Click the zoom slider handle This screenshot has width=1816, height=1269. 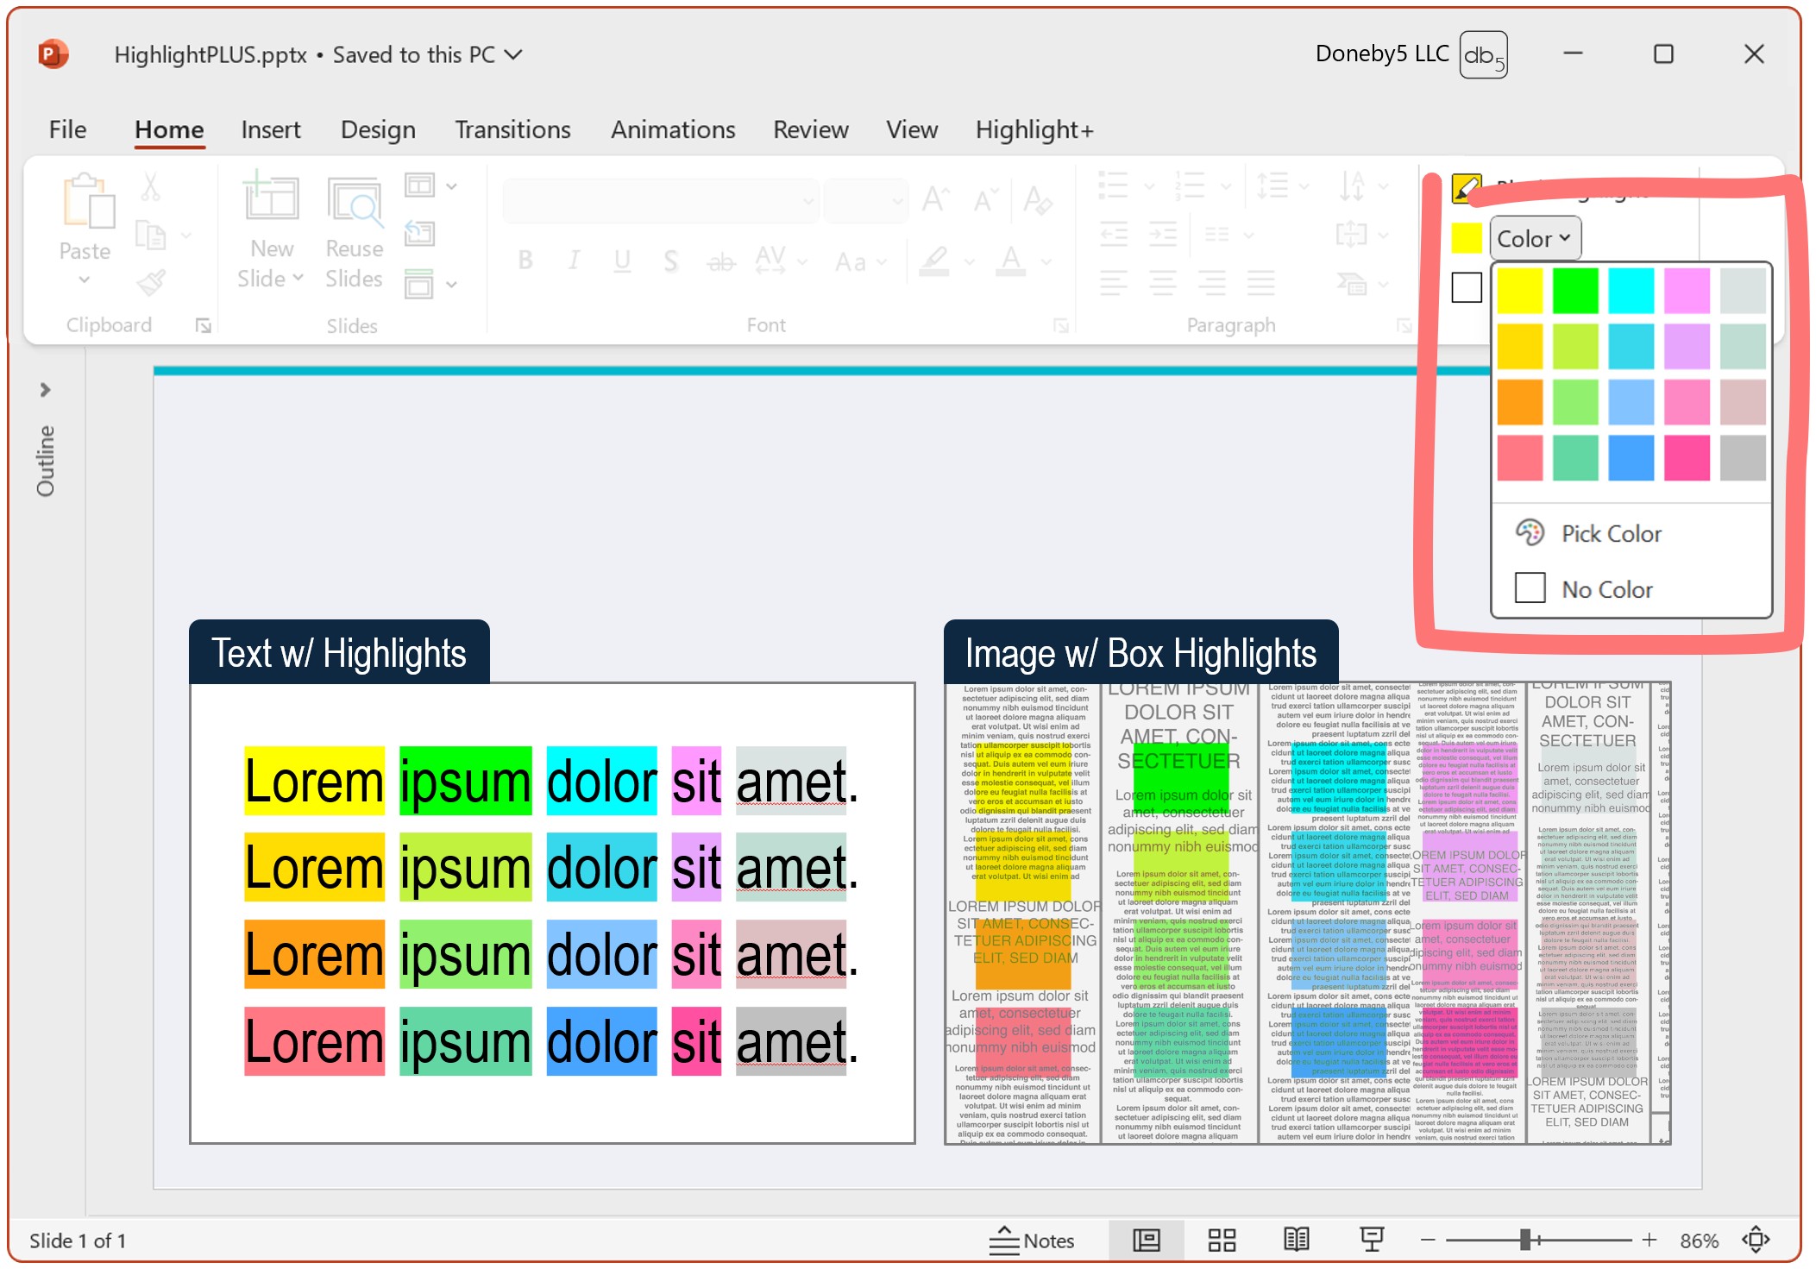coord(1525,1240)
